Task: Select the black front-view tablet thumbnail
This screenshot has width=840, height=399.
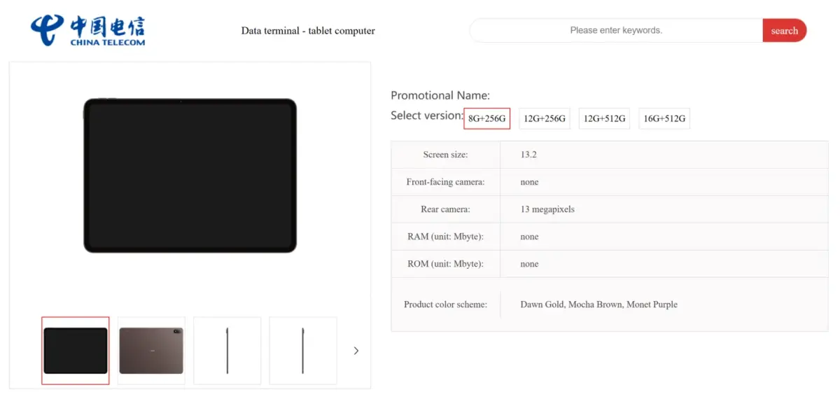Action: tap(76, 351)
